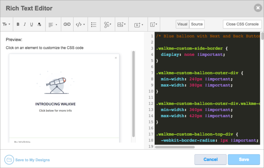Open the shapes/objects insert tool
The width and height of the screenshot is (264, 168).
pos(107,25)
